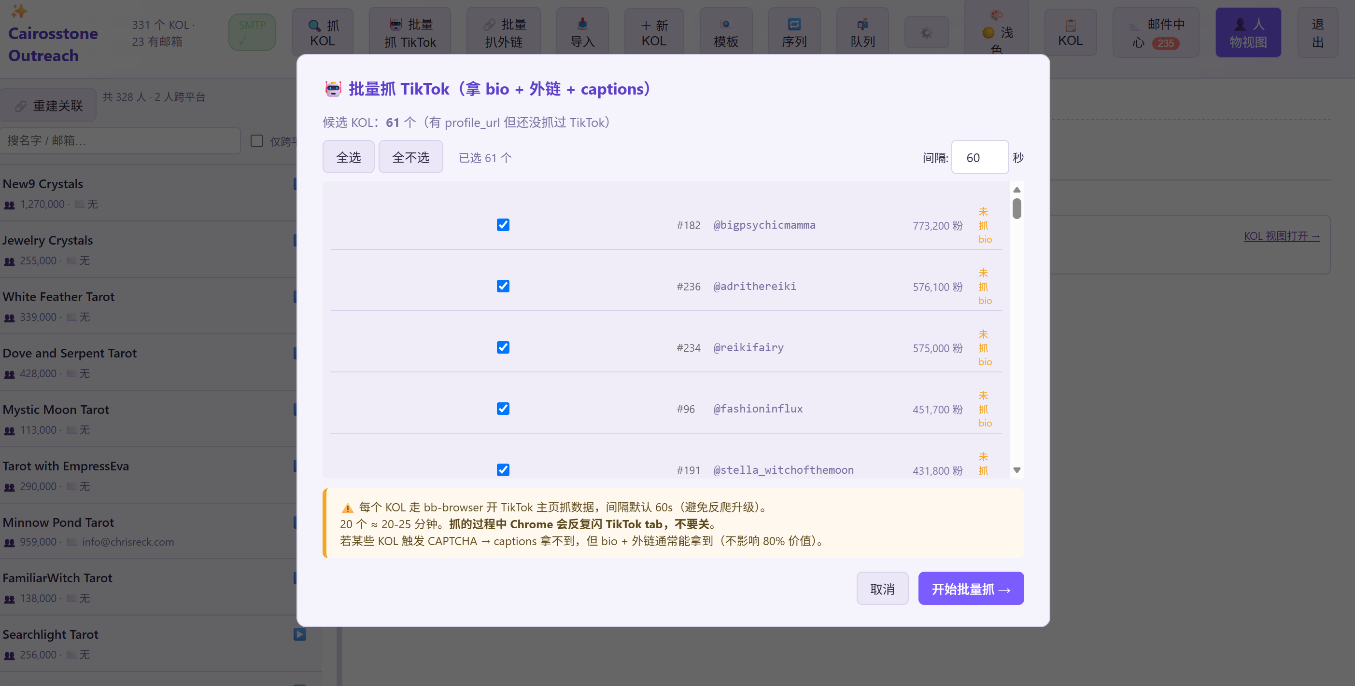Click the 重建关联 rebuild links button
Image resolution: width=1355 pixels, height=686 pixels.
coord(48,105)
